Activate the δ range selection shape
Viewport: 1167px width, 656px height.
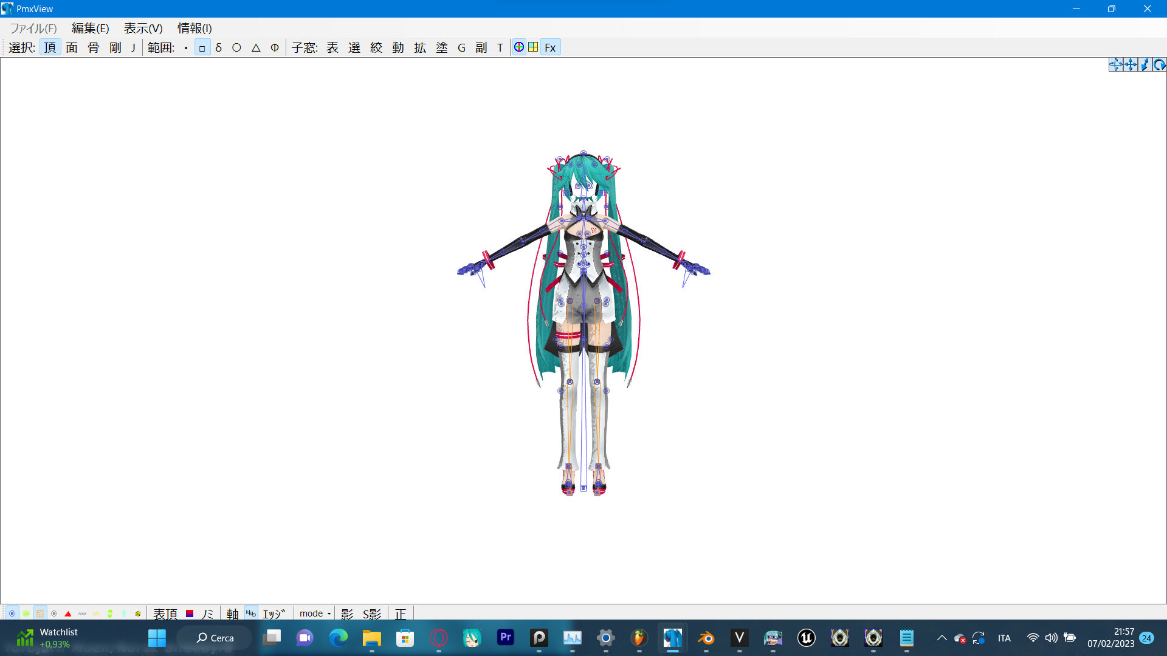pos(219,47)
